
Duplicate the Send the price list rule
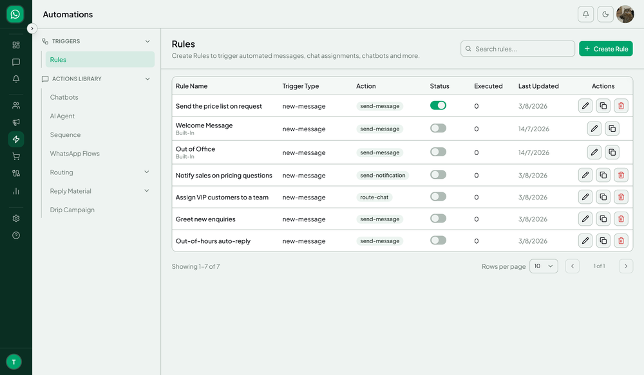(603, 106)
